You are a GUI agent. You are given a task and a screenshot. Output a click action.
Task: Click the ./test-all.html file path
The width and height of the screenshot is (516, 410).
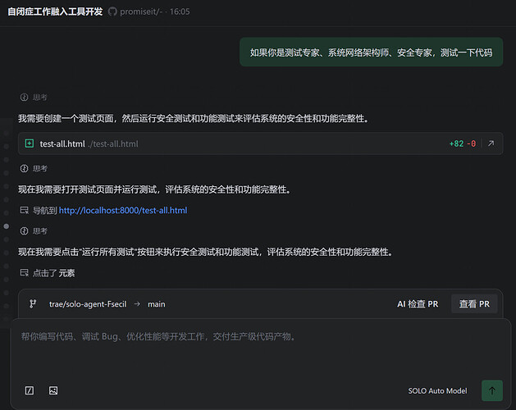pyautogui.click(x=113, y=143)
